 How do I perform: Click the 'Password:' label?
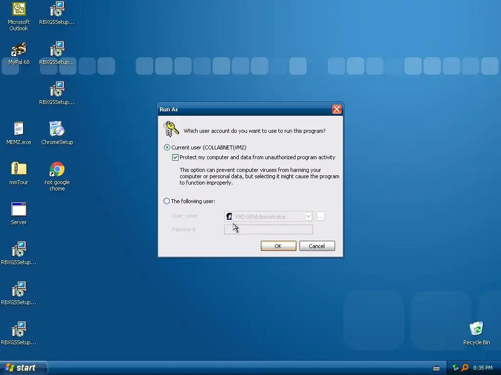184,229
